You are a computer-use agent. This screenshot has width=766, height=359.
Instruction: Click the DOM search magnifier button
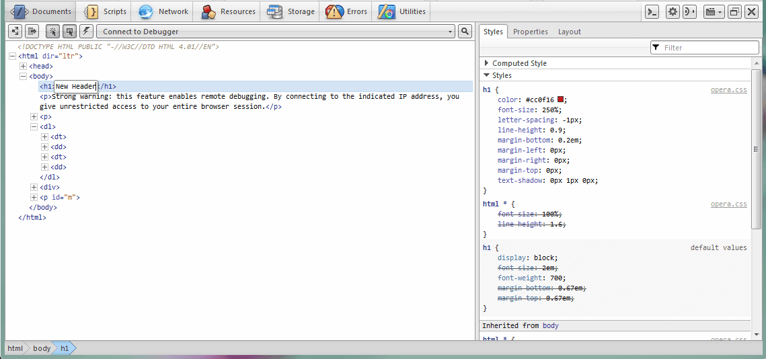[x=465, y=32]
